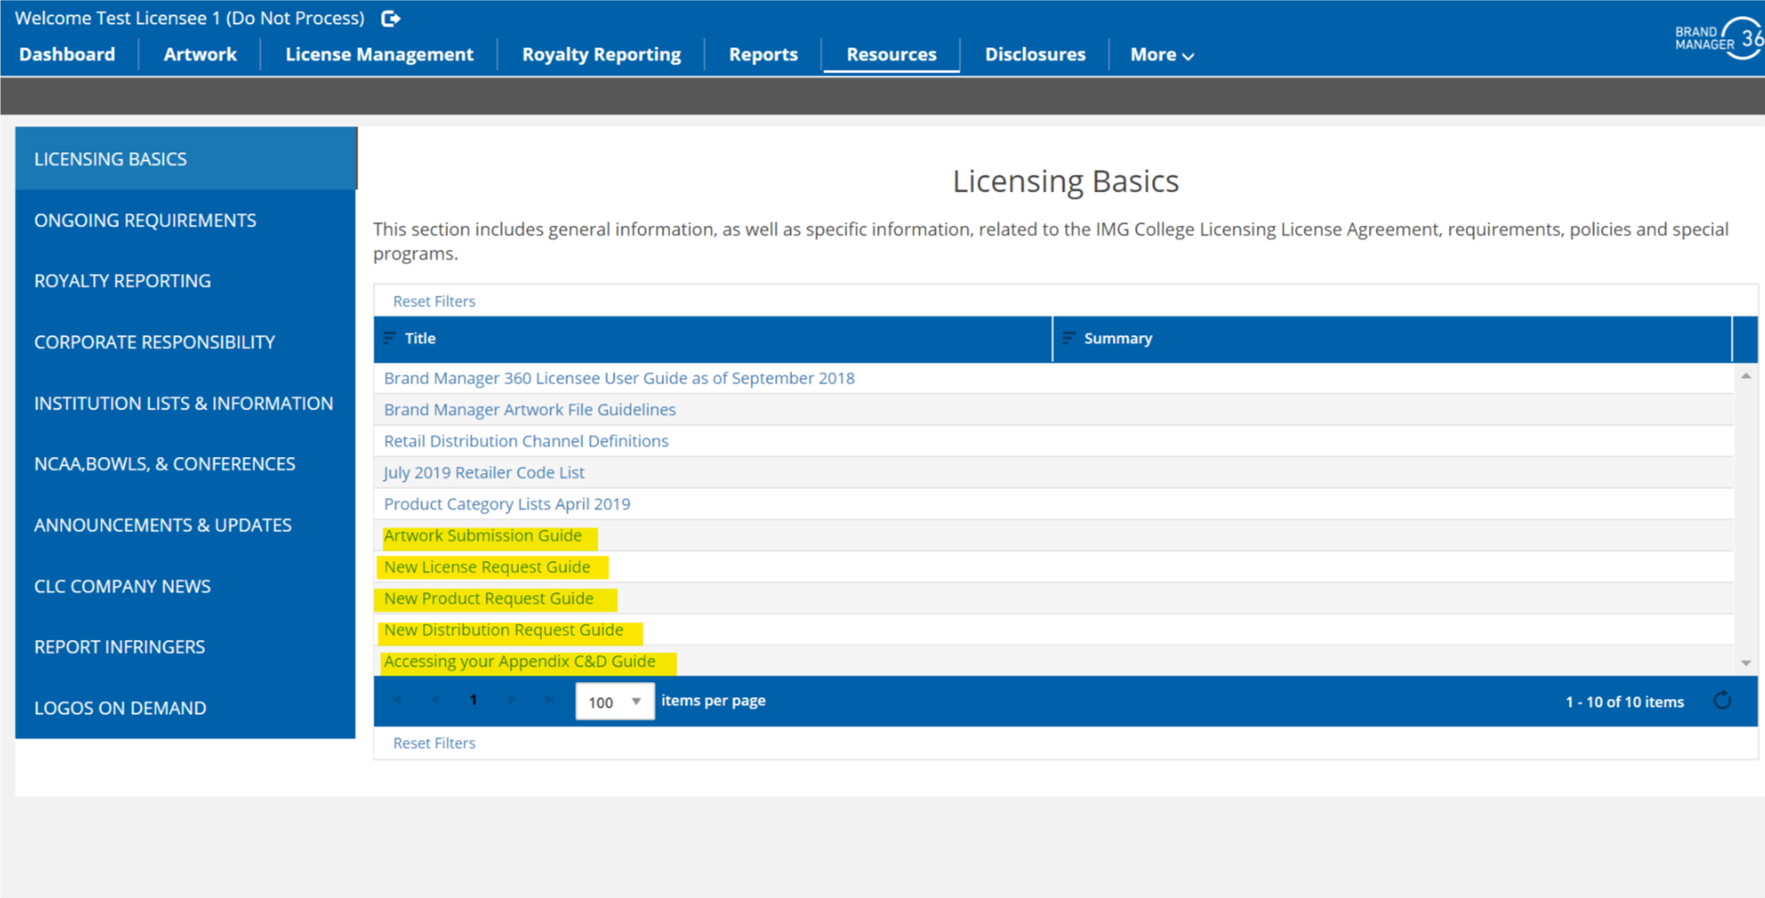
Task: Click bottom Reset Filters link
Action: pyautogui.click(x=434, y=743)
